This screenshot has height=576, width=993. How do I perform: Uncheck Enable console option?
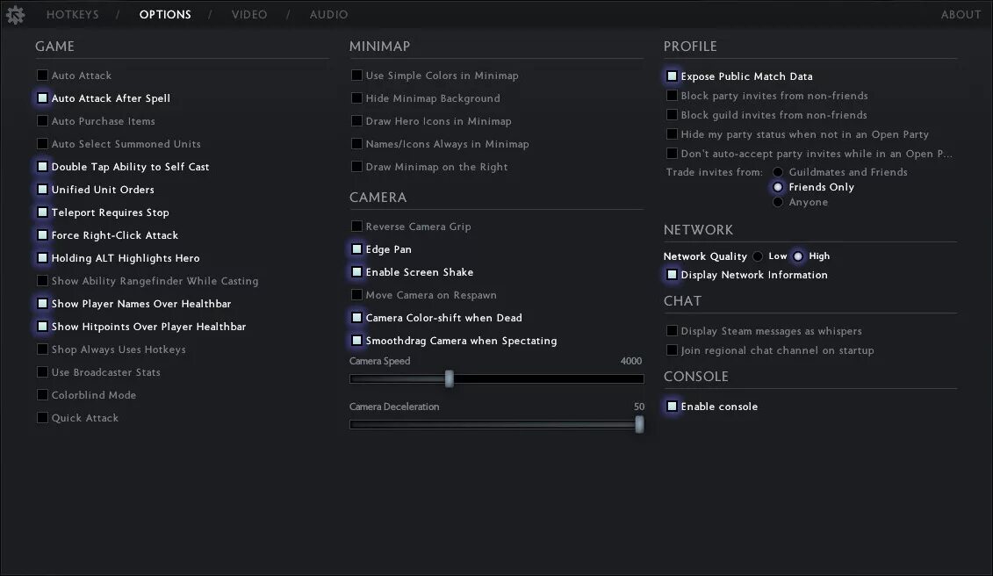point(672,407)
